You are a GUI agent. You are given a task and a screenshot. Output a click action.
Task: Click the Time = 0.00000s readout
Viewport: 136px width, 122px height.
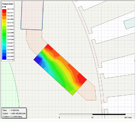click(x=11, y=110)
